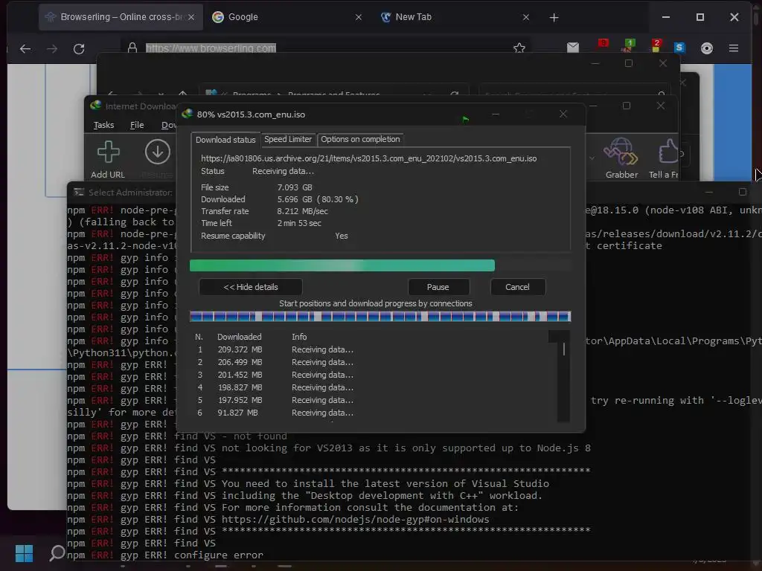This screenshot has width=762, height=571.
Task: Minimize the download progress dialog
Action: click(495, 114)
